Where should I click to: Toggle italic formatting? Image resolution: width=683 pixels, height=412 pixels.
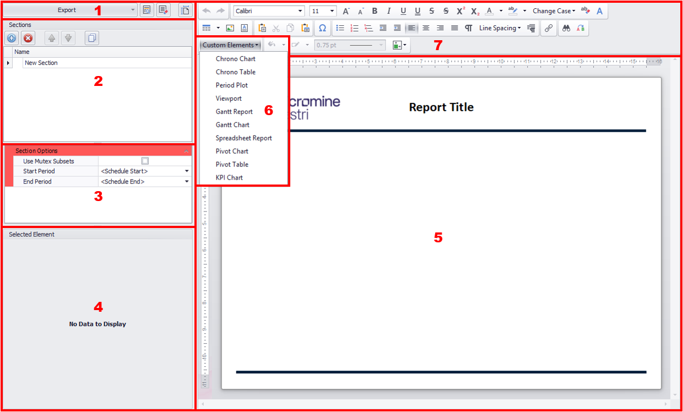tap(389, 11)
